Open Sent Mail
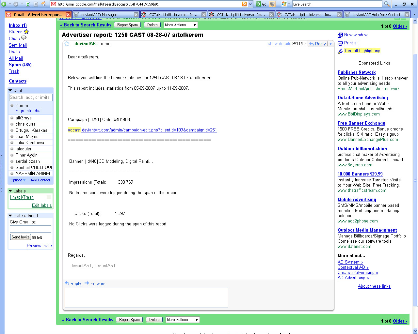This screenshot has height=334, width=418. pos(18,45)
